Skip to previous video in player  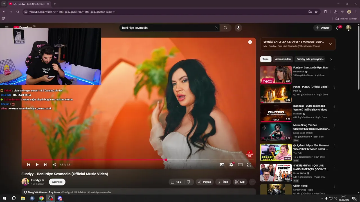click(29, 165)
